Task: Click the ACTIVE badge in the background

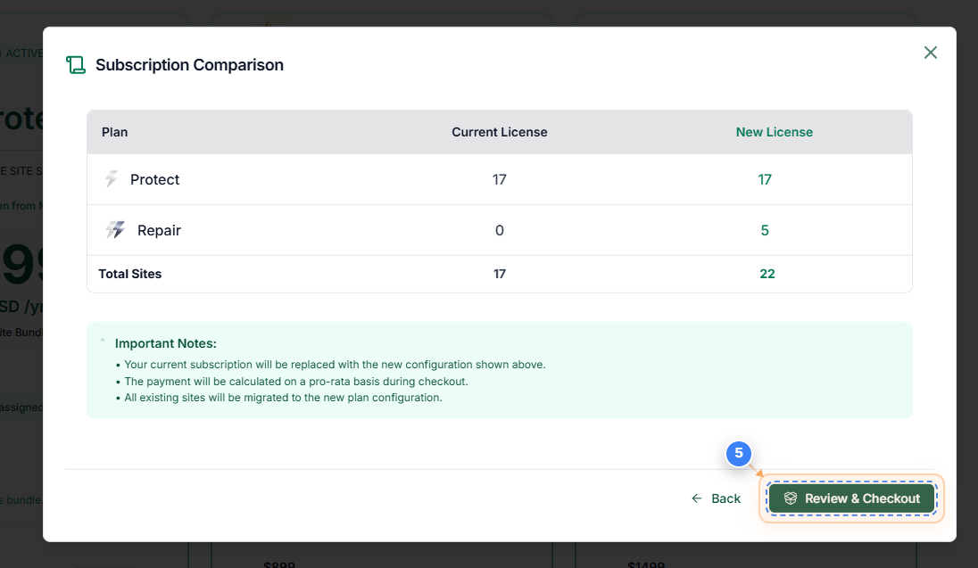Action: [x=24, y=53]
